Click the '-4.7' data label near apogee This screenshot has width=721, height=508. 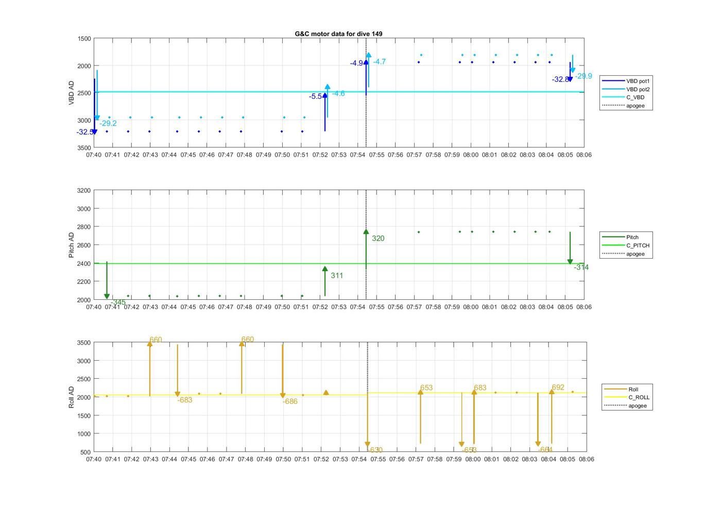tap(380, 61)
